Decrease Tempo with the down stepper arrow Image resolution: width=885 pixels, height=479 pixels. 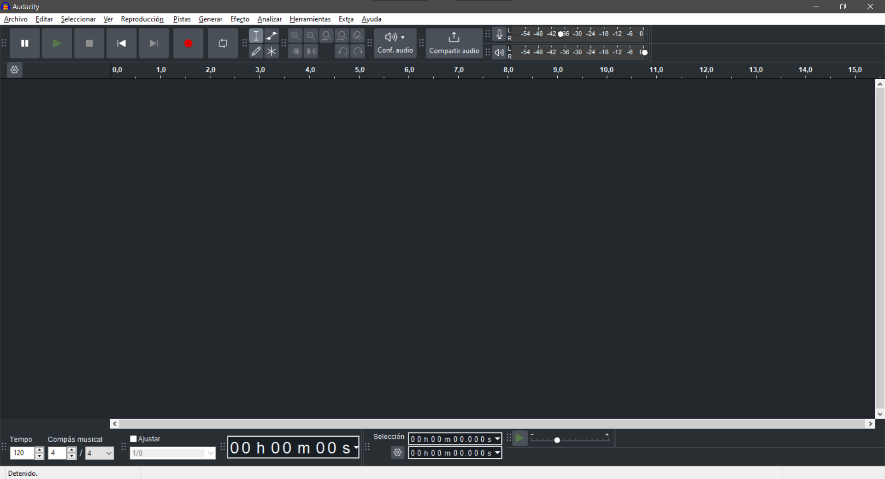39,456
